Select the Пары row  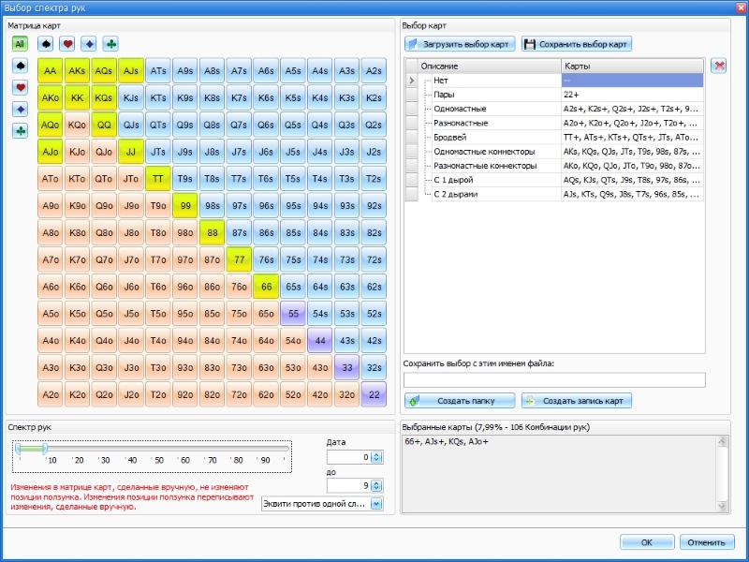tap(554, 95)
